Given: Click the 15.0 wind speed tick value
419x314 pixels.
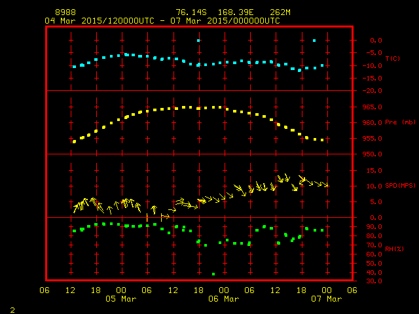Looking at the screenshot, I should (x=374, y=171).
